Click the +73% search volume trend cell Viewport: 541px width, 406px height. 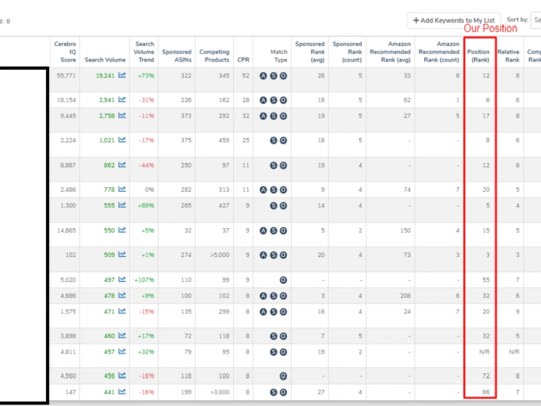click(x=146, y=76)
